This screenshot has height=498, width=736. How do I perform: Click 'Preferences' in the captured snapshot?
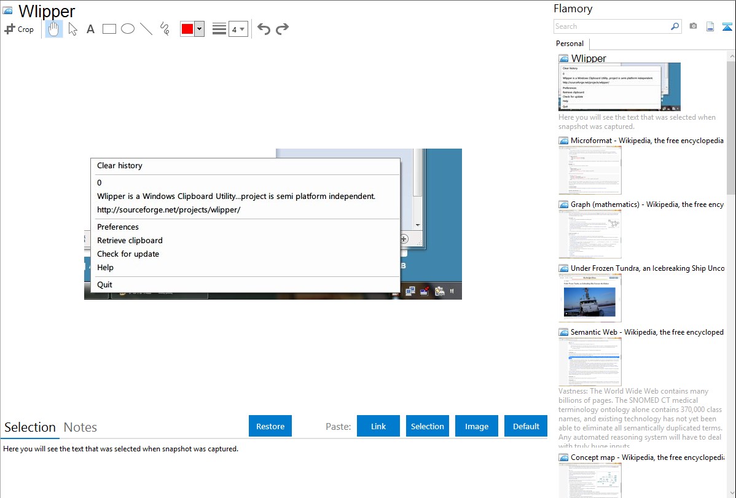(x=118, y=227)
